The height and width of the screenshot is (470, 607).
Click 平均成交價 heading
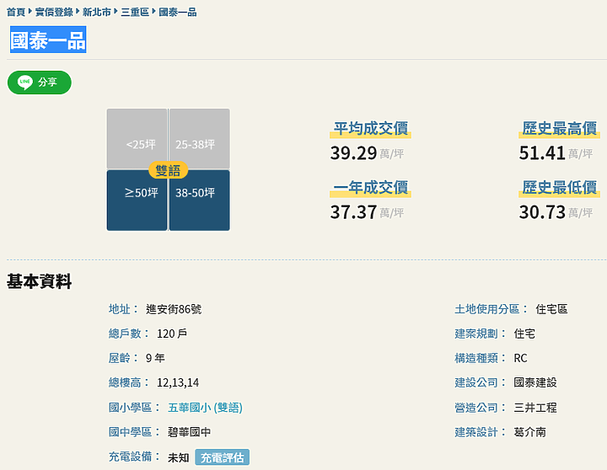(370, 128)
